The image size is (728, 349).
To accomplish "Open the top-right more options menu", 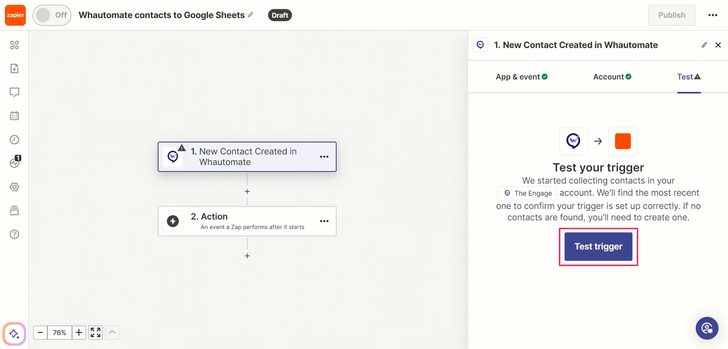I will (x=713, y=15).
